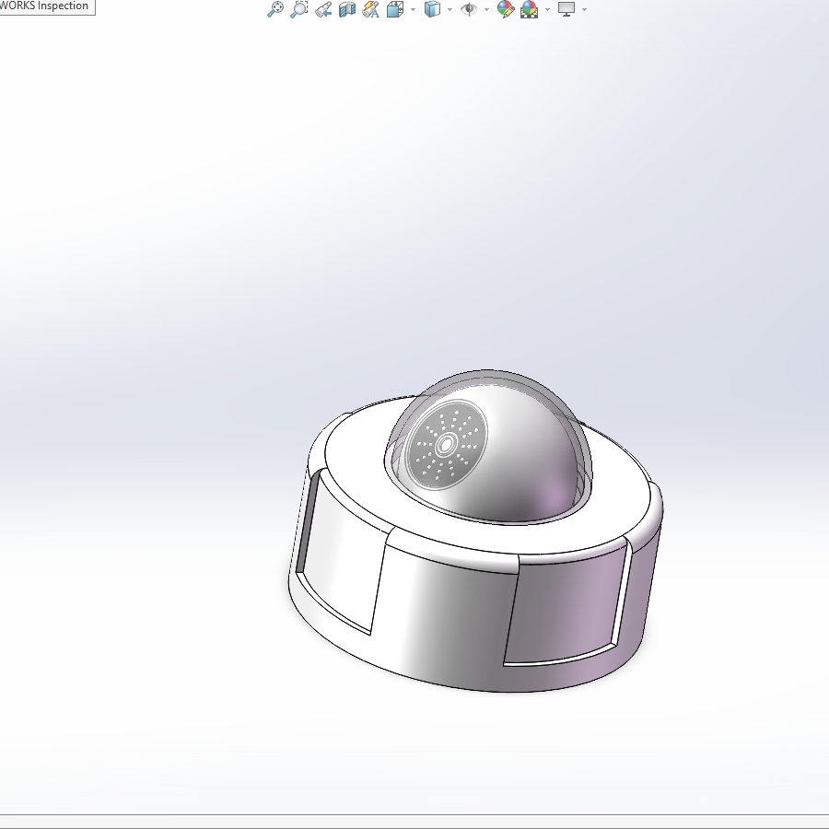Toggle the Hide/Show Items eye icon
This screenshot has height=829, width=829.
(469, 9)
